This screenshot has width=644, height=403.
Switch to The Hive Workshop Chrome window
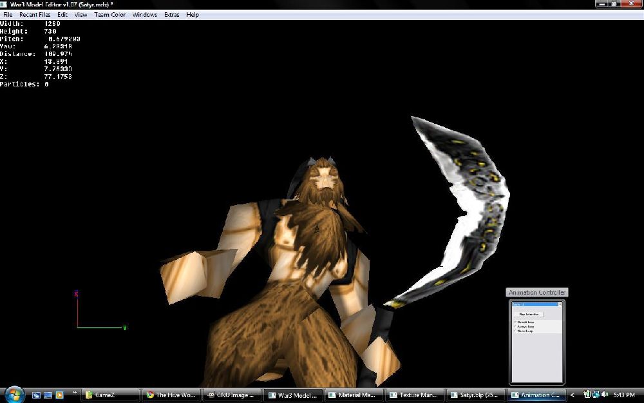[x=172, y=395]
